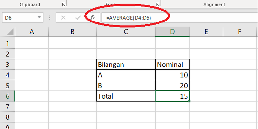The height and width of the screenshot is (129, 258).
Task: Click cell C4 containing "A"
Action: [x=126, y=75]
